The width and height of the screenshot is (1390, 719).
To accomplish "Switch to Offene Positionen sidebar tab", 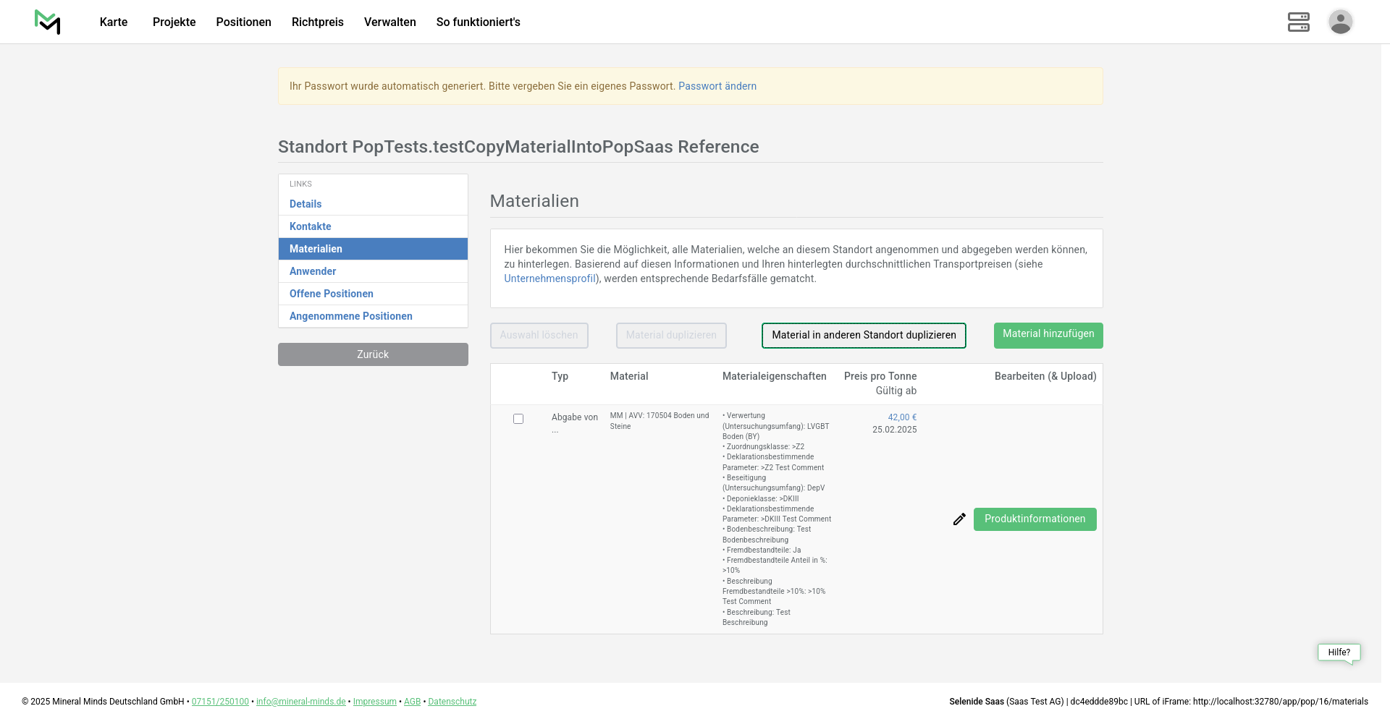I will (x=331, y=294).
